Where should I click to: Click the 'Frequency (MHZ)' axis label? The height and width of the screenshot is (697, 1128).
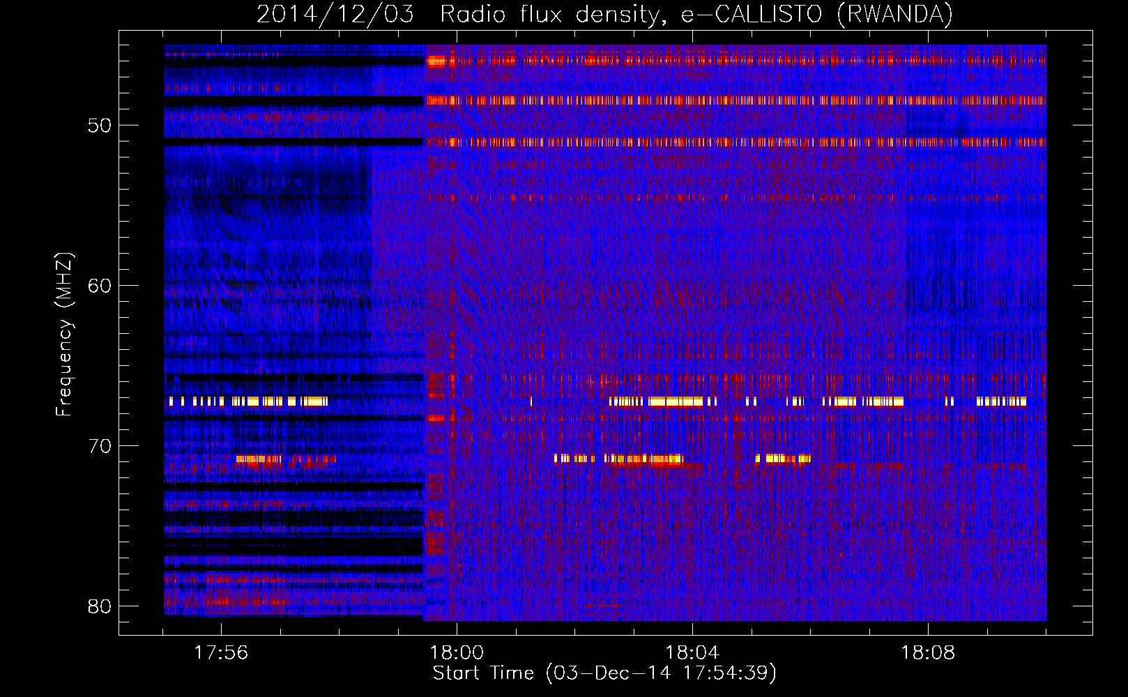coord(64,335)
